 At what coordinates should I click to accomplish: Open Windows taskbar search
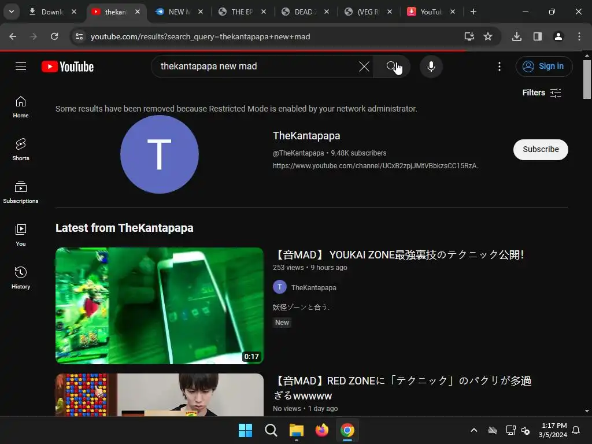click(x=271, y=430)
